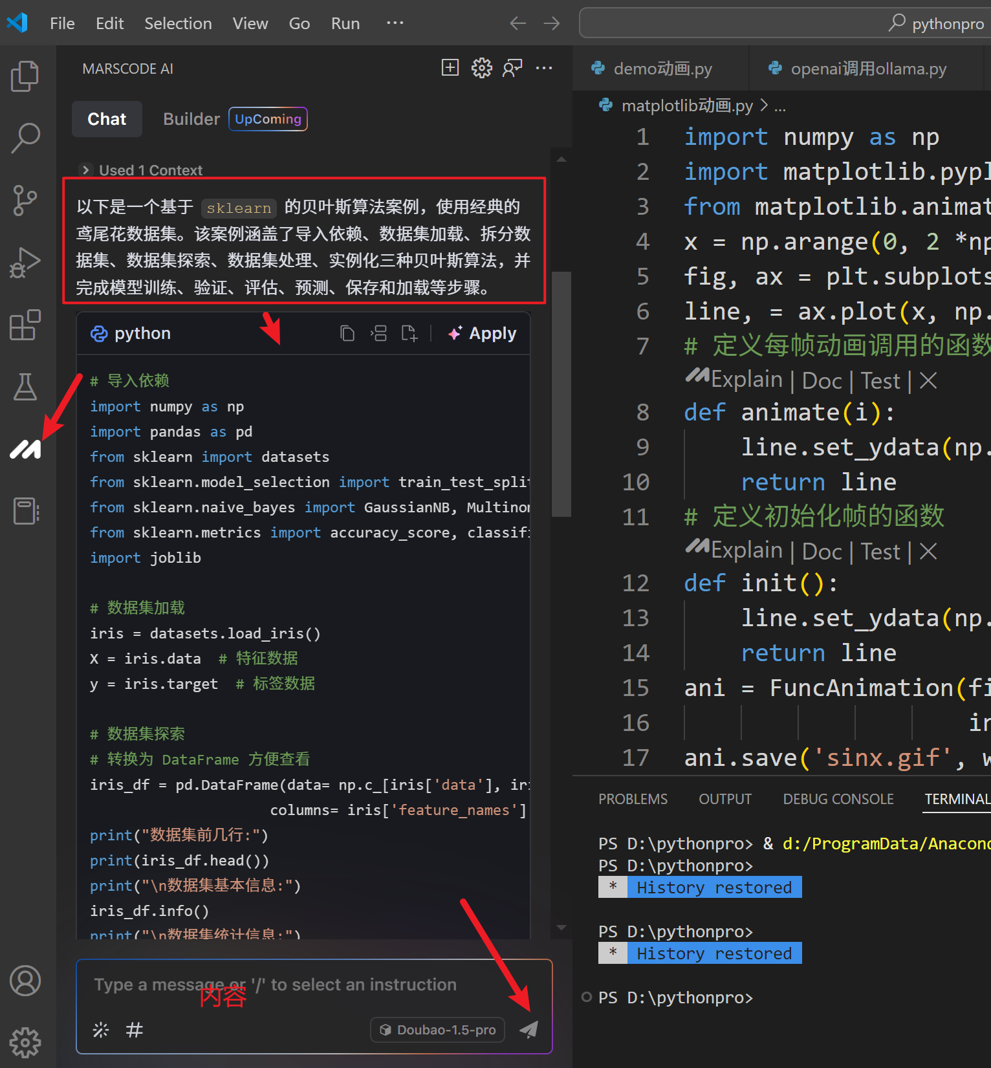This screenshot has width=991, height=1068.
Task: Open the pythonpro command center search
Action: (785, 23)
